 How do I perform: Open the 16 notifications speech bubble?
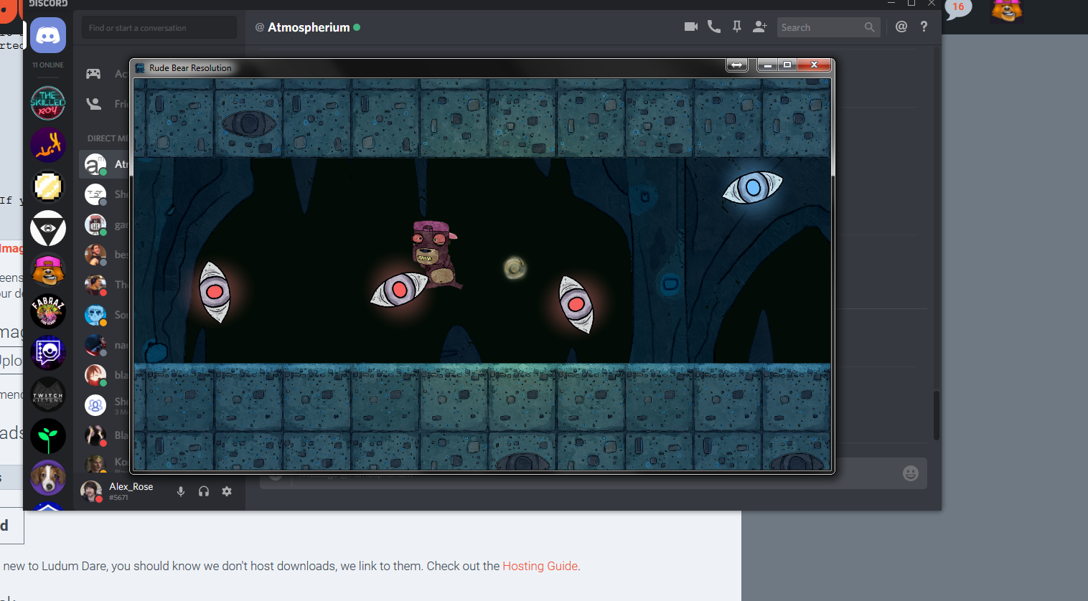click(x=958, y=9)
